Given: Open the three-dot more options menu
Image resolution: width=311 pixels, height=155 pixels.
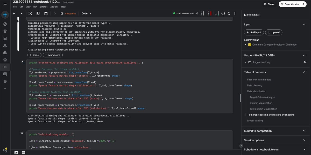Looking at the screenshot, I should tap(235, 13).
